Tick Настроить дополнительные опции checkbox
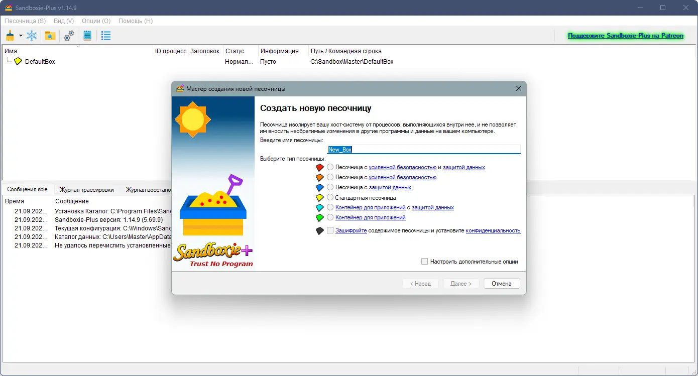This screenshot has width=698, height=376. [x=424, y=261]
